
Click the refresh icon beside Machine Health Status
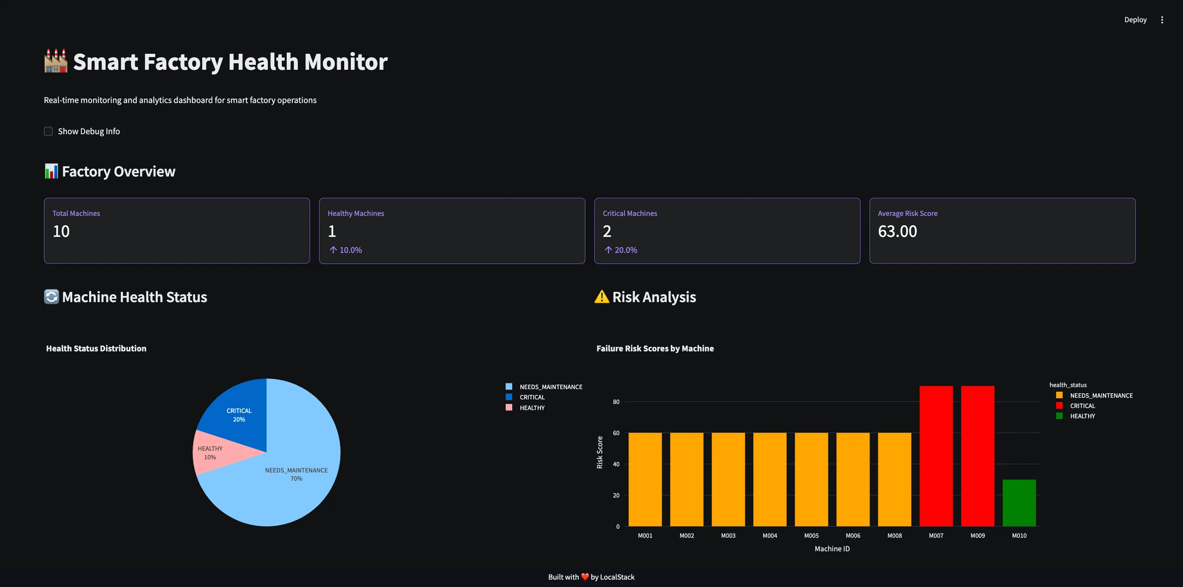point(51,296)
